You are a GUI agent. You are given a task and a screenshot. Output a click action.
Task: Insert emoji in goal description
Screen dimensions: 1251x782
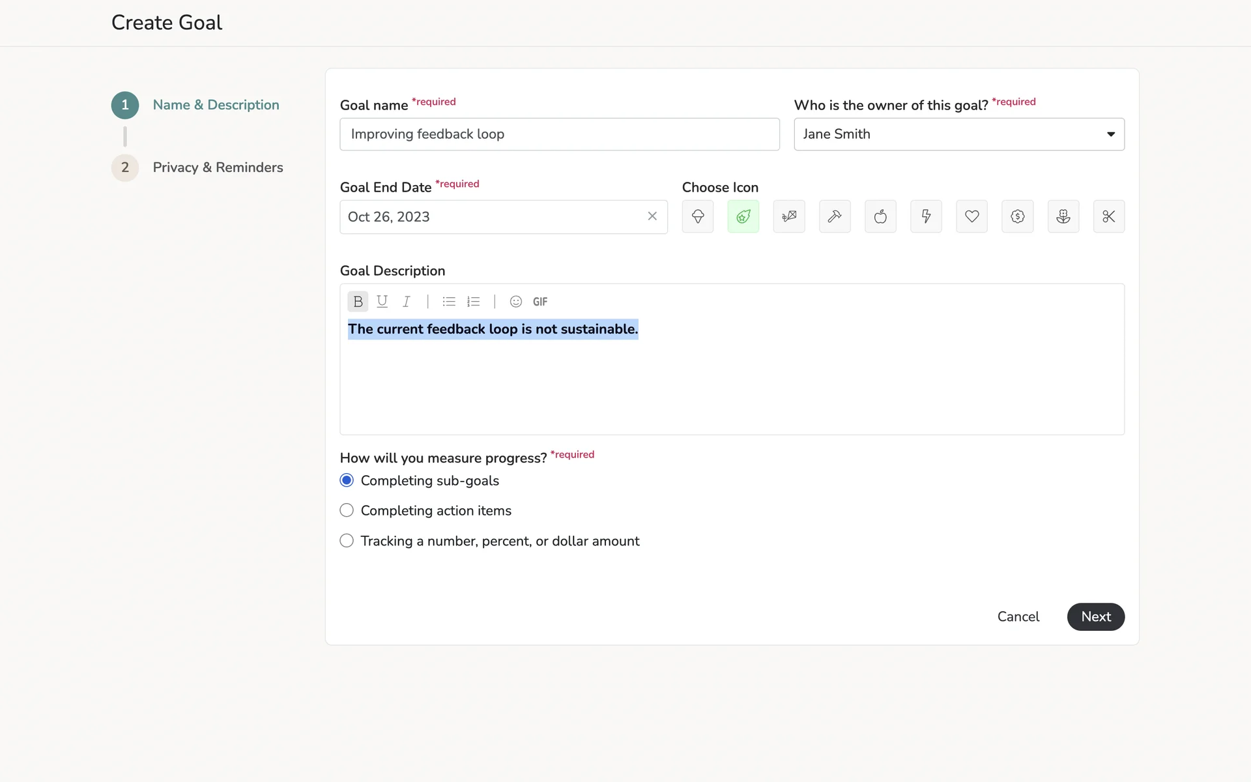[x=515, y=302]
